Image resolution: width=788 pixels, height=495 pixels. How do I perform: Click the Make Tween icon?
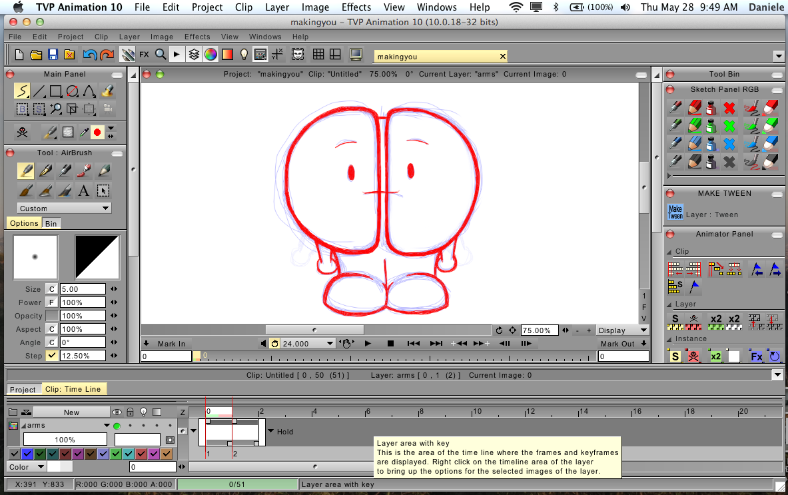pyautogui.click(x=675, y=212)
